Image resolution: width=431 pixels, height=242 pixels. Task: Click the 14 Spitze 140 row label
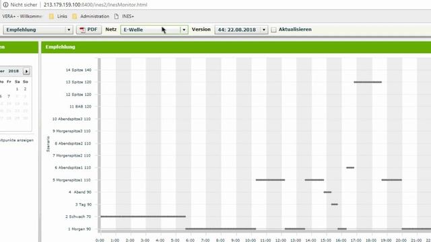point(78,70)
